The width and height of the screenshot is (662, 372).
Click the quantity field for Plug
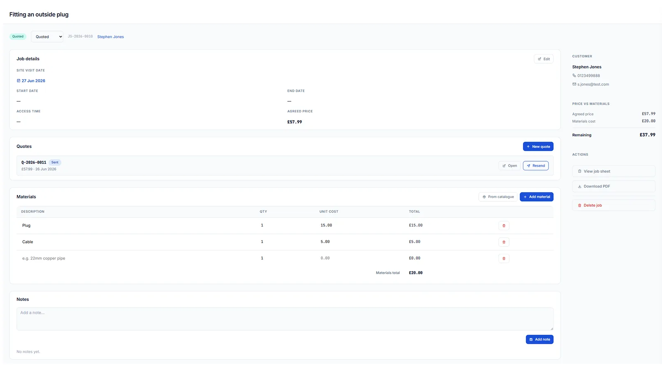point(262,225)
